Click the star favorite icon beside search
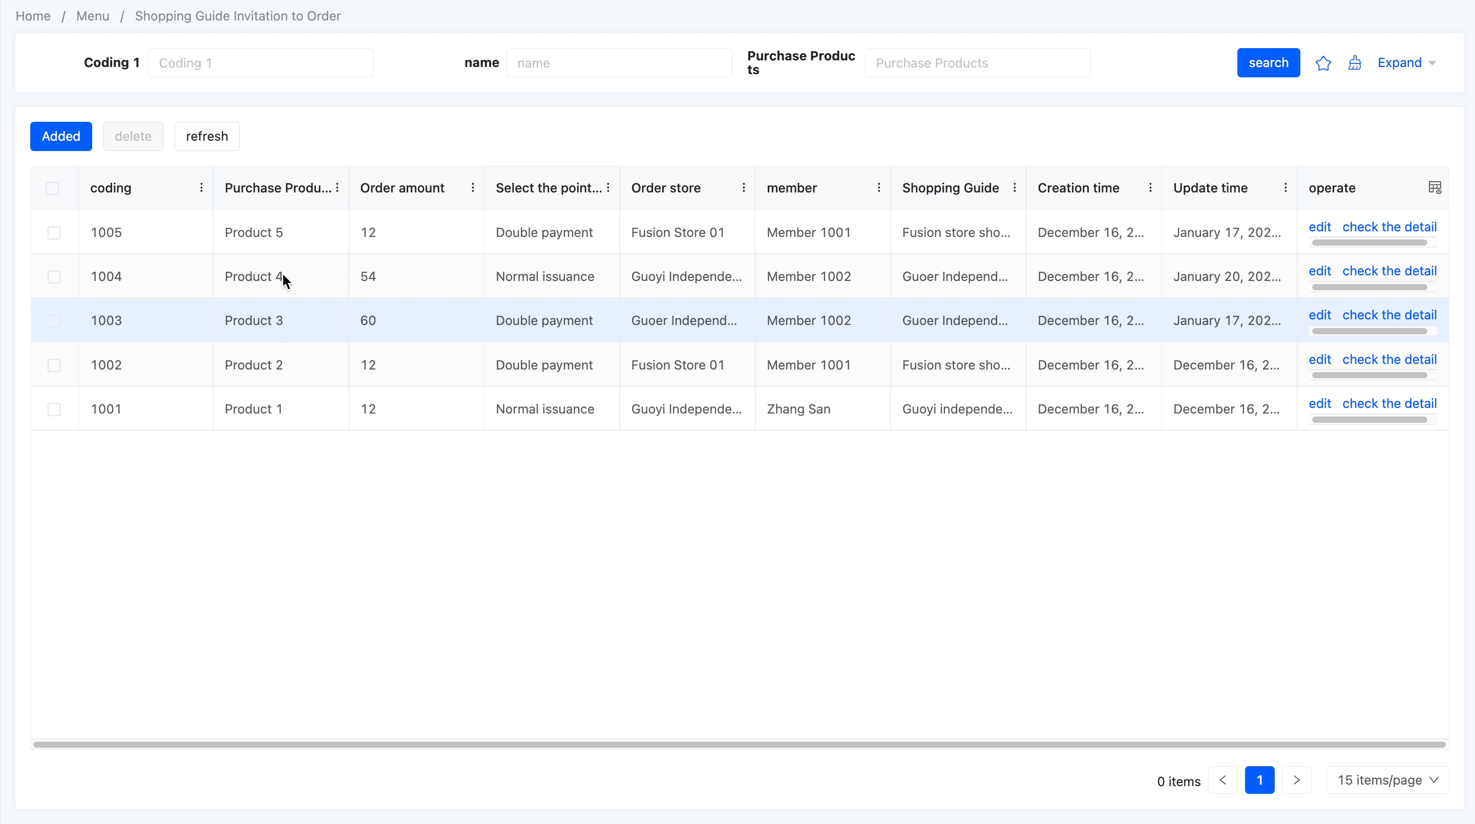 click(x=1323, y=63)
